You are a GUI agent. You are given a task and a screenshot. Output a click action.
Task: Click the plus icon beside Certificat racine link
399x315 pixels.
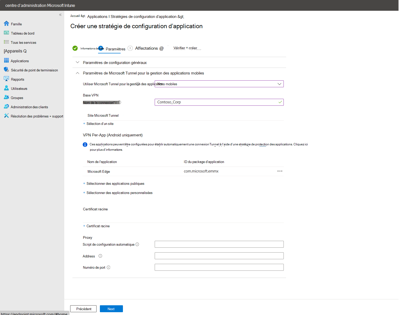tap(84, 226)
